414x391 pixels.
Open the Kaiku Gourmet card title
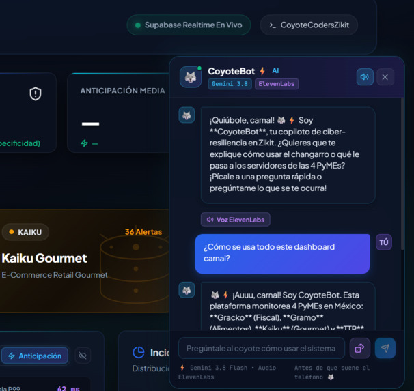[44, 258]
